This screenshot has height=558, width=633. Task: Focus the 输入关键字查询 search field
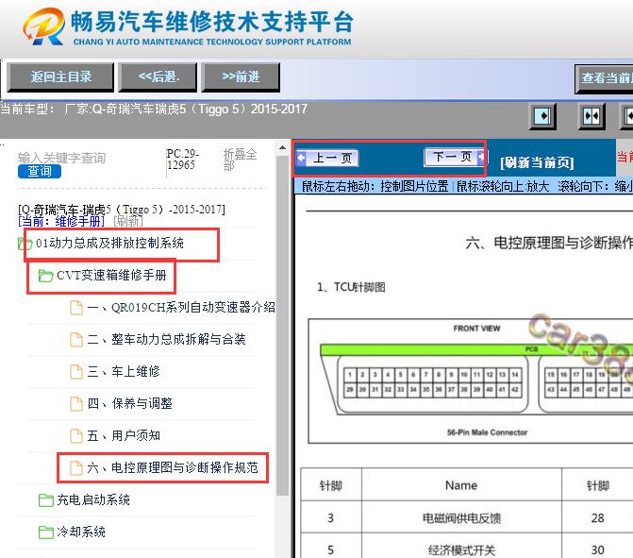(x=61, y=158)
